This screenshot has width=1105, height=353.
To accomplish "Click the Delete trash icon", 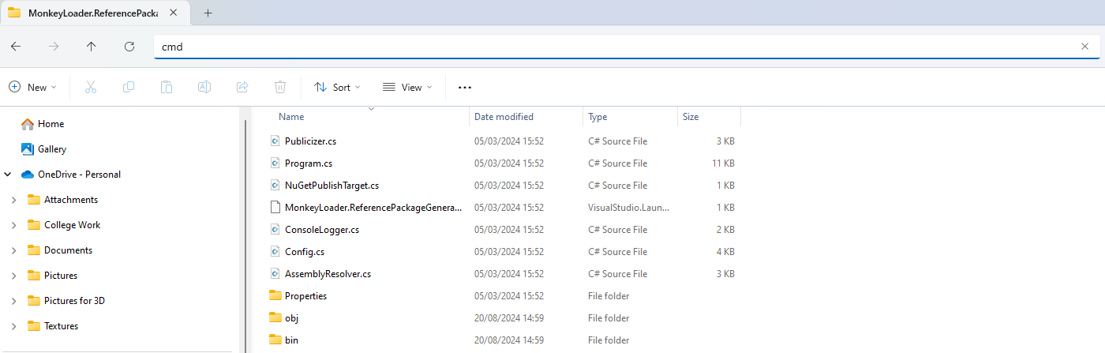I will [280, 87].
